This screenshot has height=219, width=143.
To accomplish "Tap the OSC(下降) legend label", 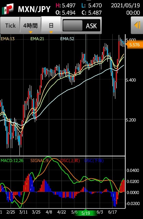I will pyautogui.click(x=94, y=160).
